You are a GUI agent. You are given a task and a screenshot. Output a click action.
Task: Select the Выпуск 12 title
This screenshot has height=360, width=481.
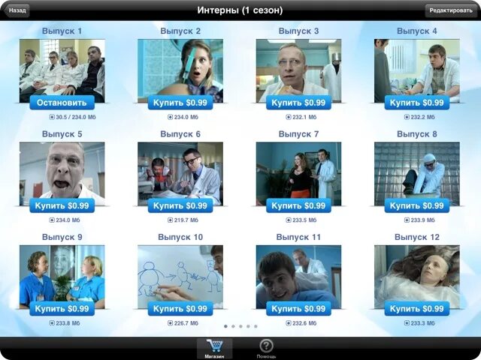tap(417, 237)
